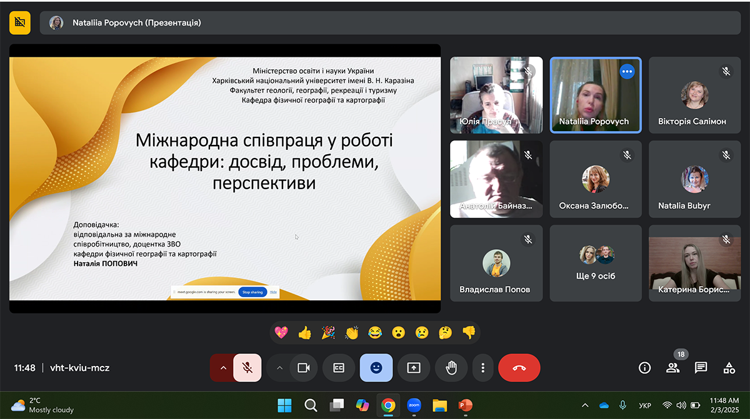
Task: Unmute the microphone
Action: 247,368
